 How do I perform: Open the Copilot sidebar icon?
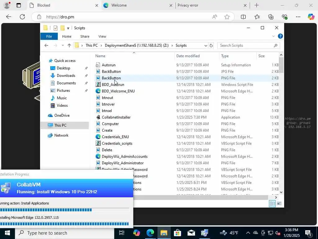[x=311, y=17]
